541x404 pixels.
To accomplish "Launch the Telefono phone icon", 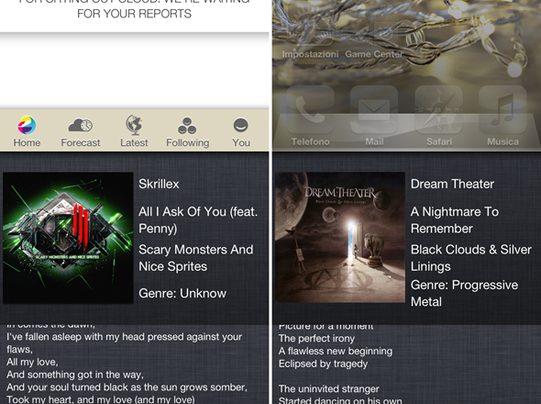I will pyautogui.click(x=310, y=110).
